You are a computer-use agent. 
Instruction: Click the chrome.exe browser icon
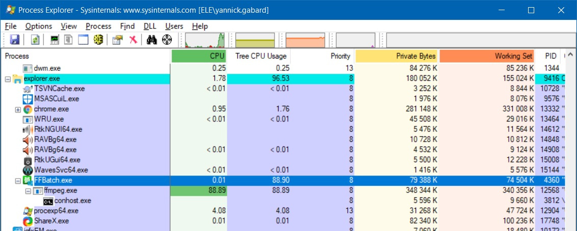tap(28, 109)
